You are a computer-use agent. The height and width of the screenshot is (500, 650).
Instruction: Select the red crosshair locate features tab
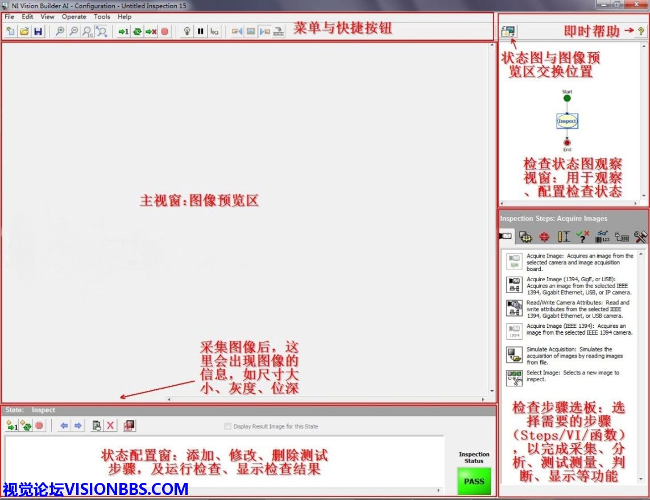point(544,236)
